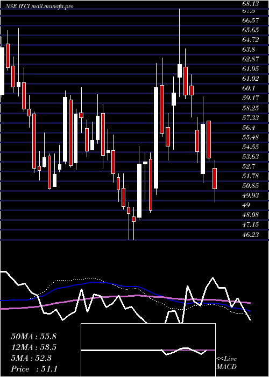The image size is (269, 377).
Task: Click the 63.8 price axis label
Action: point(249,50)
